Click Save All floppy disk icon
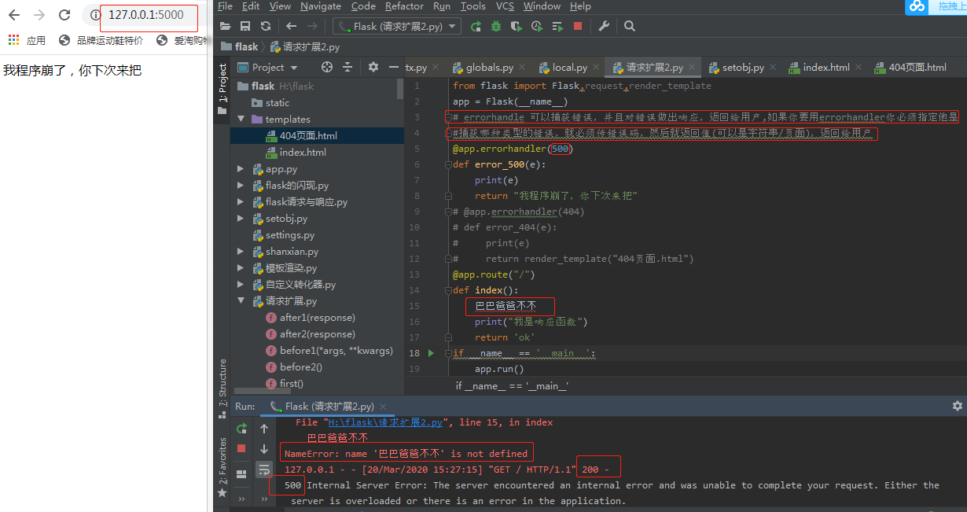 (245, 26)
